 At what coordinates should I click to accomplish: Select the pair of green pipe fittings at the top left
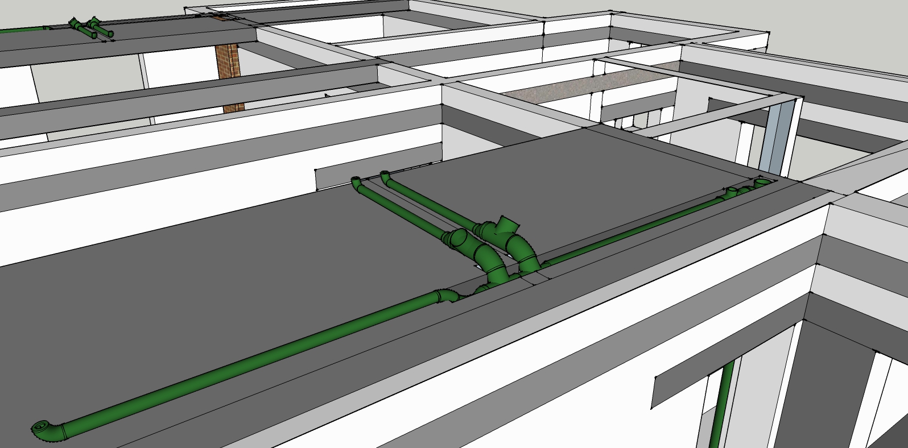pyautogui.click(x=91, y=29)
